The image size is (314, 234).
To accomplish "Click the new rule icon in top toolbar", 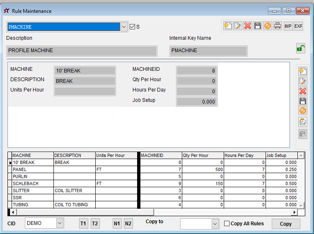I will [x=227, y=26].
